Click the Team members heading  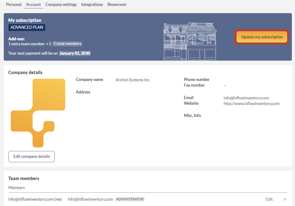pyautogui.click(x=24, y=178)
